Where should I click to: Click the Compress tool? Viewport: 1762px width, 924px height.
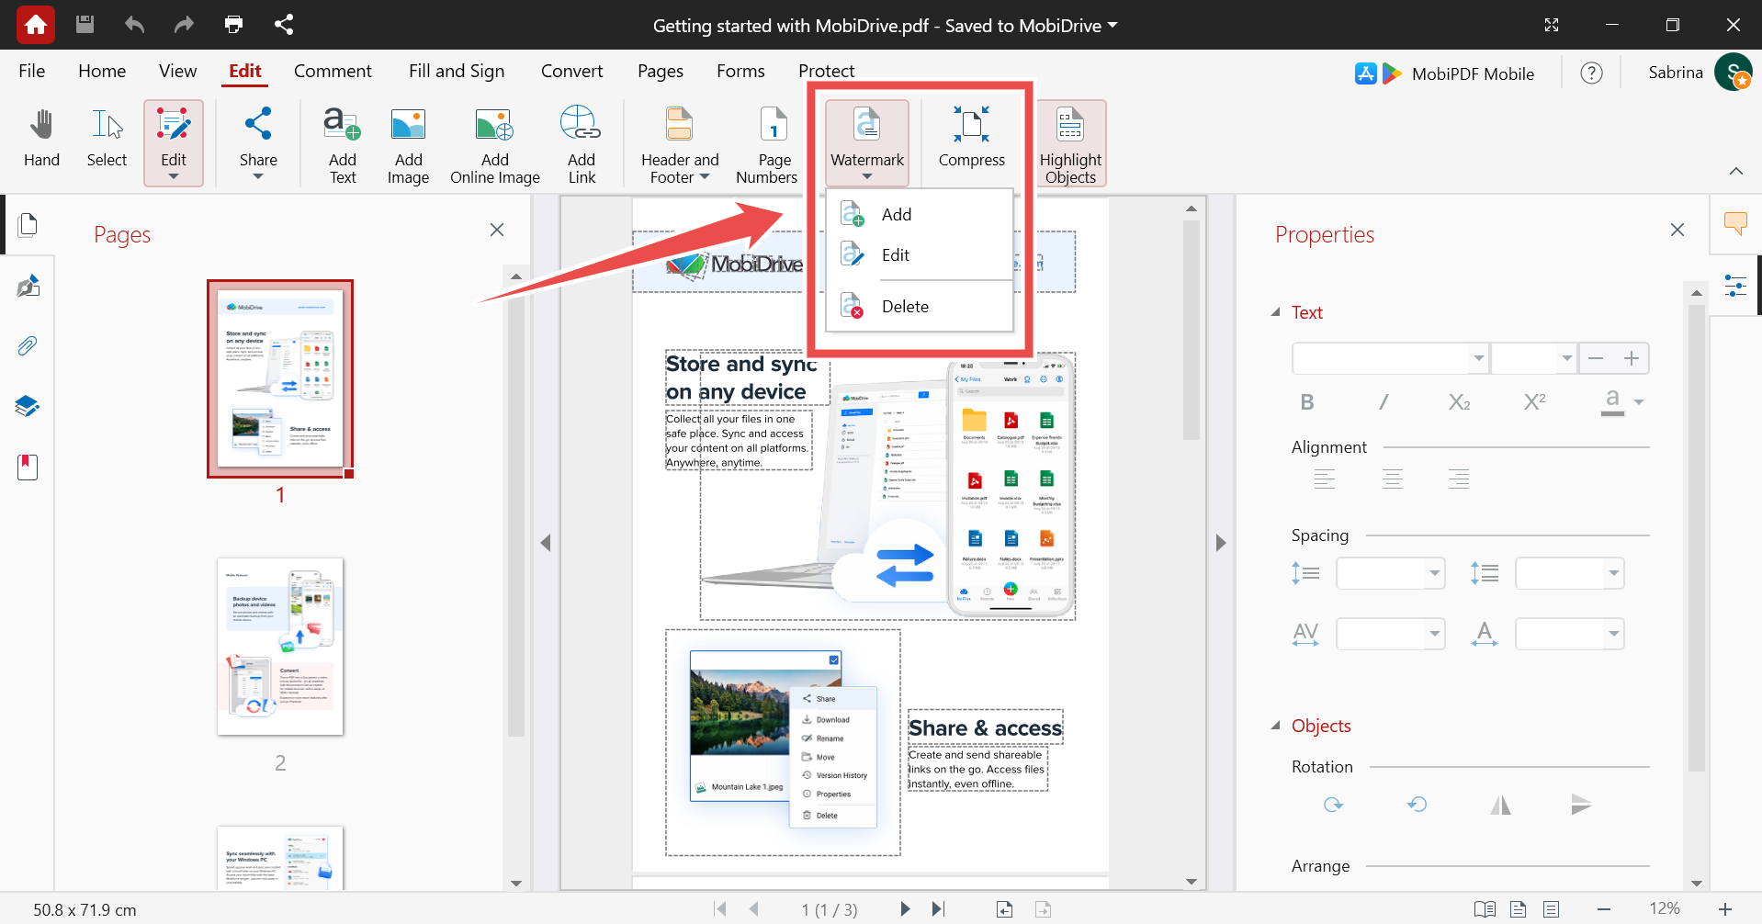pyautogui.click(x=971, y=139)
